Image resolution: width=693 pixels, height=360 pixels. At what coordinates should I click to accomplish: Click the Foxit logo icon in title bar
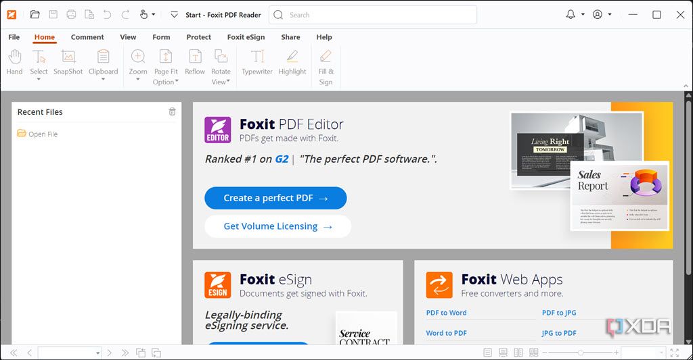tap(12, 15)
